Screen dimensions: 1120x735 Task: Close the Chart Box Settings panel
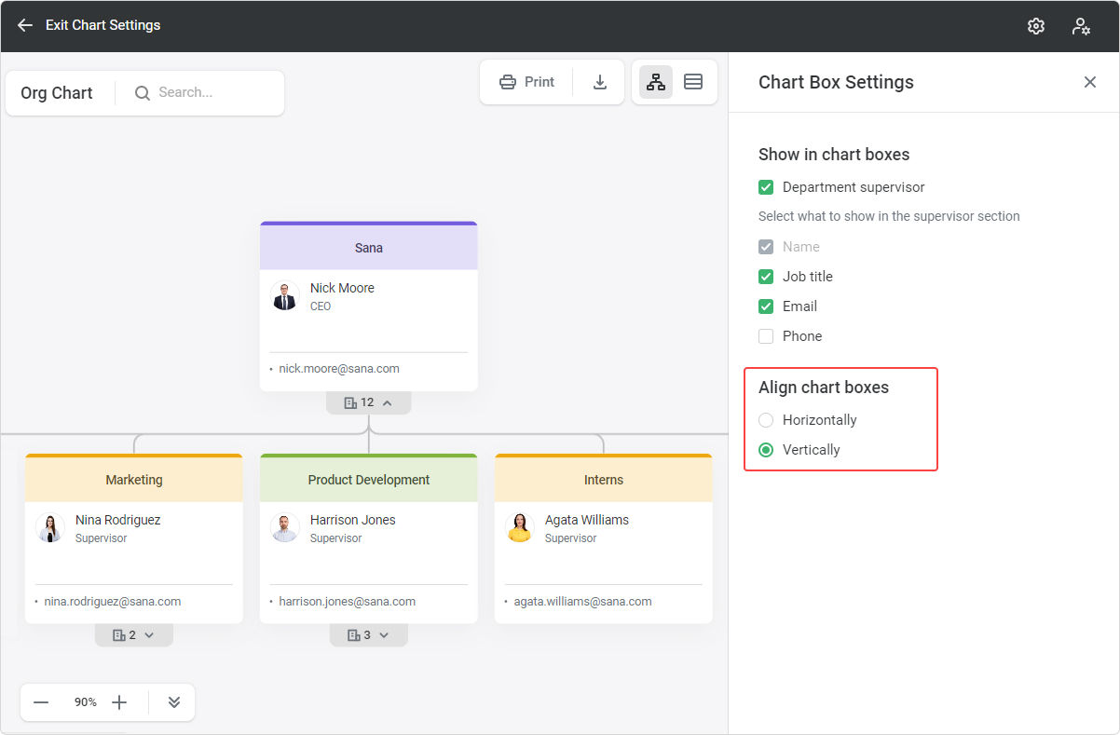[x=1090, y=82]
